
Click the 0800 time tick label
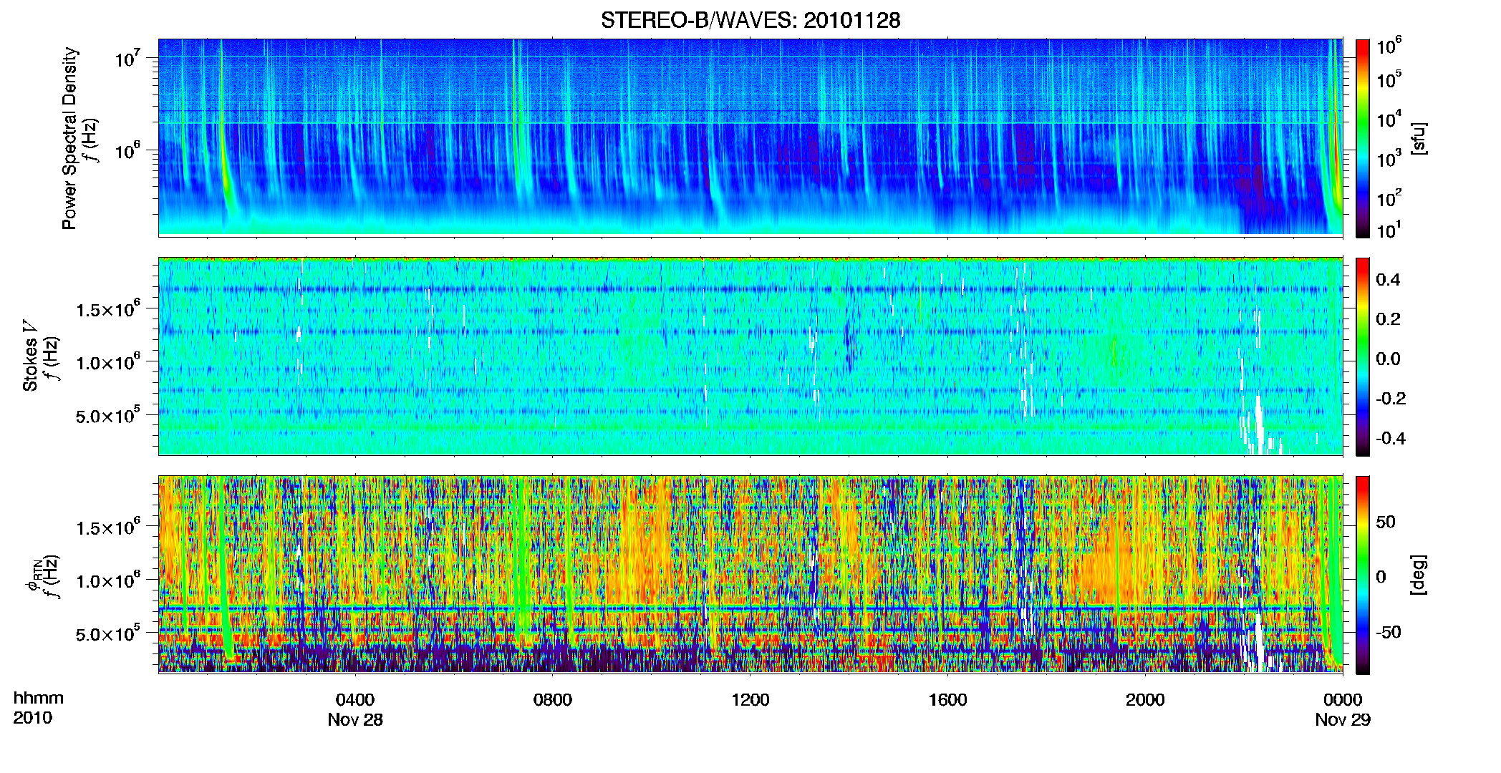tap(553, 700)
